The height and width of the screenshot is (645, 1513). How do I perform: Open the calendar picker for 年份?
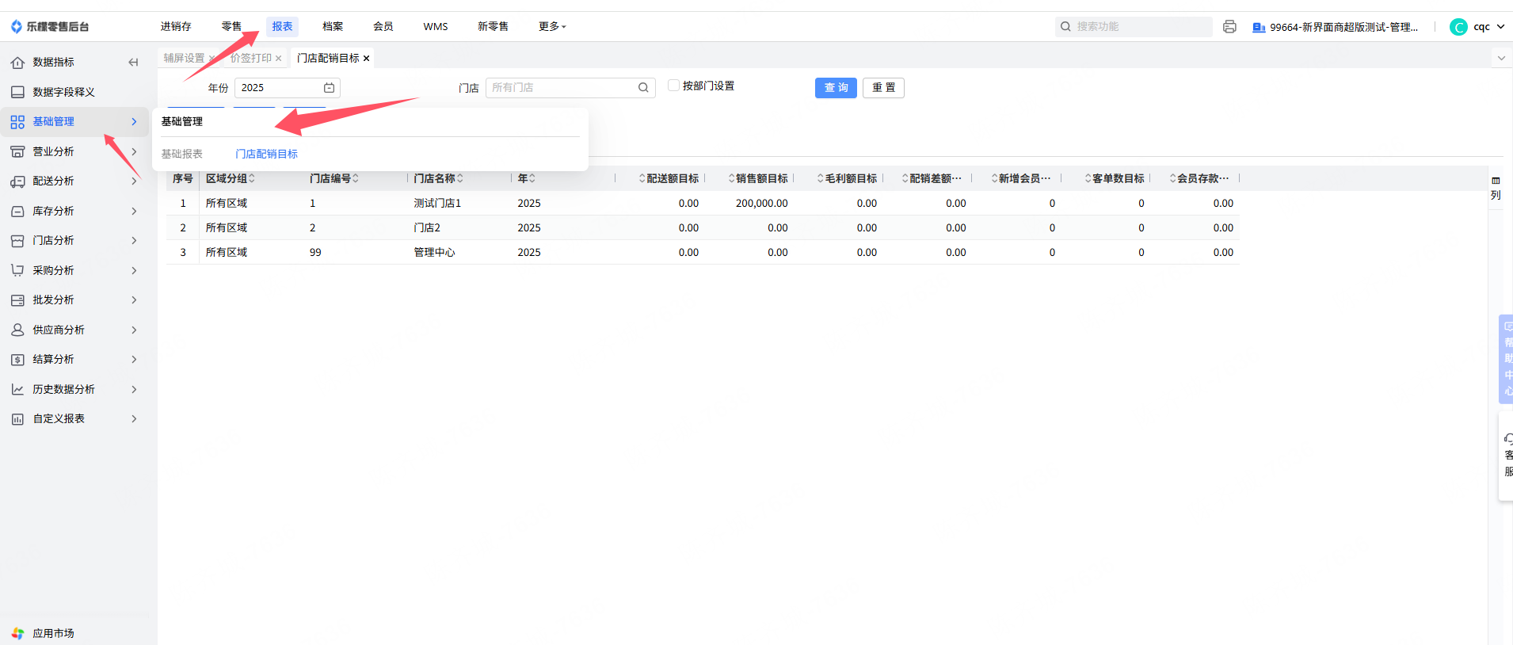tap(329, 88)
